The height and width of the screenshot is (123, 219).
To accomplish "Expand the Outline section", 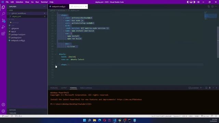I will point(27,110).
